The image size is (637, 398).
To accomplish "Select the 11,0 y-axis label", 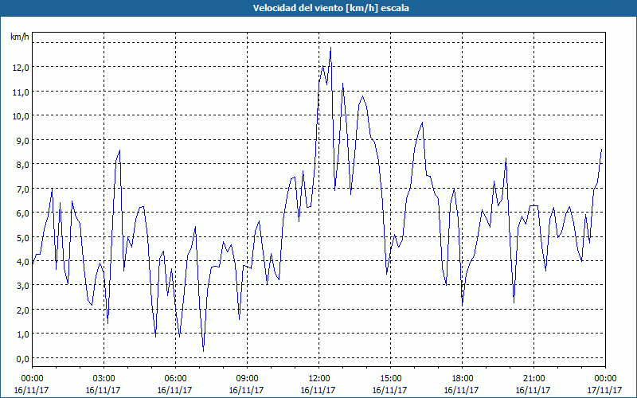I will (21, 92).
